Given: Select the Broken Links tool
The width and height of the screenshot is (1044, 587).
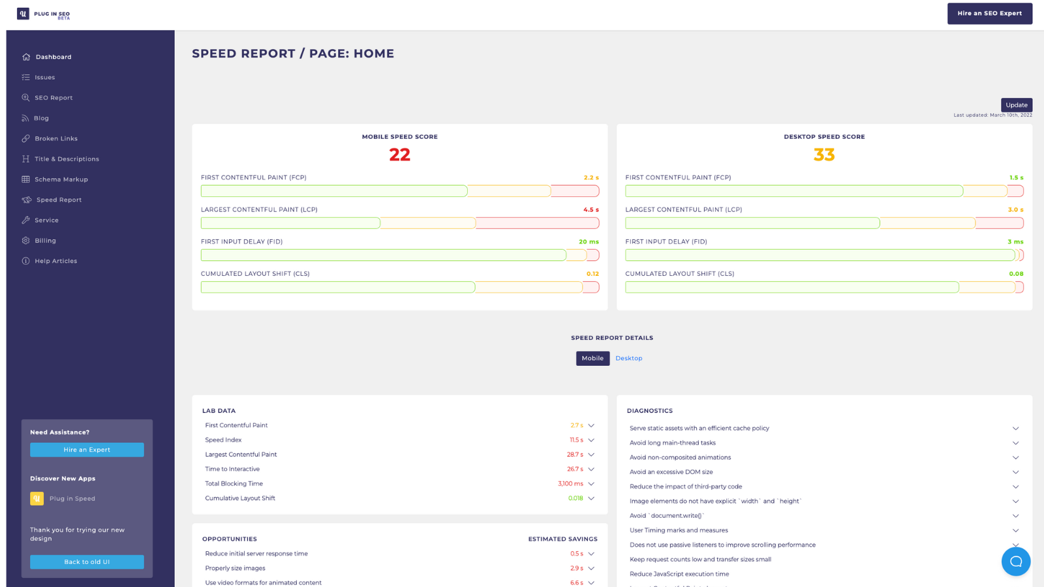Looking at the screenshot, I should 55,138.
